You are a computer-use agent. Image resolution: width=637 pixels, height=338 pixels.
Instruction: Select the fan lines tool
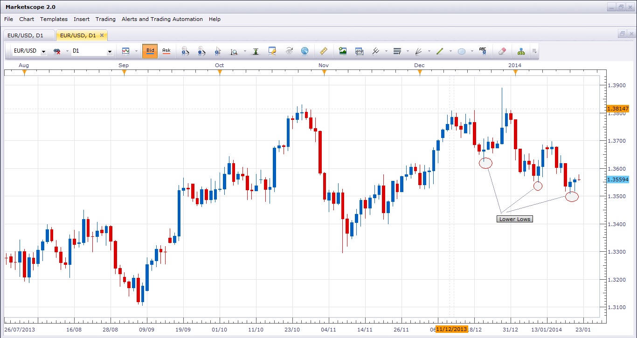pos(418,51)
